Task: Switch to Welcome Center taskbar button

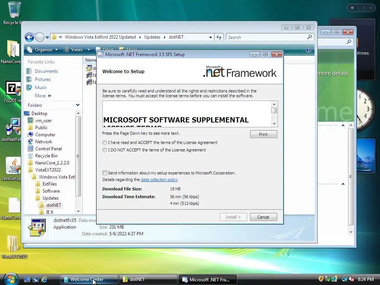Action: coord(89,279)
